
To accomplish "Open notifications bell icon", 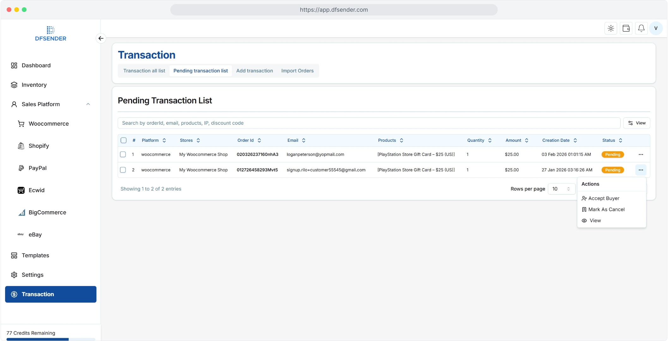I will click(641, 28).
